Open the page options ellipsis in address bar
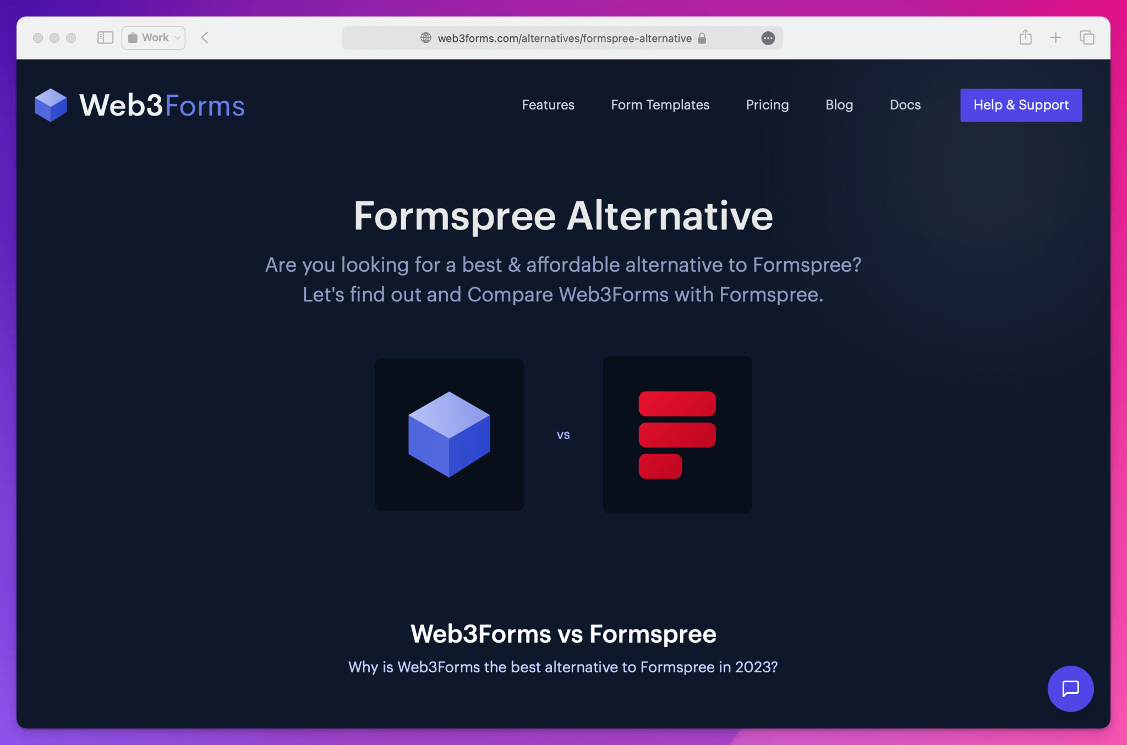Image resolution: width=1127 pixels, height=745 pixels. (768, 38)
